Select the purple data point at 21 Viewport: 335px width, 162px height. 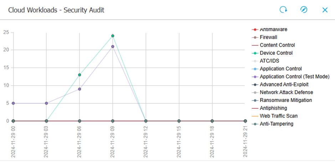(113, 47)
